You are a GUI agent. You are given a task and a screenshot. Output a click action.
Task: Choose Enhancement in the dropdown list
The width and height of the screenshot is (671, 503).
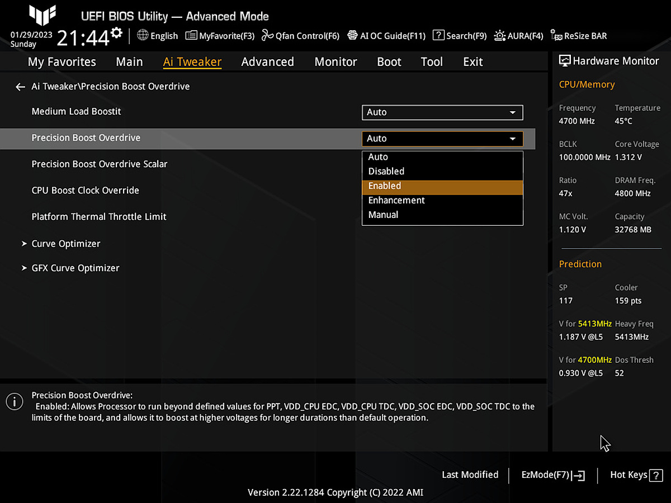point(442,201)
